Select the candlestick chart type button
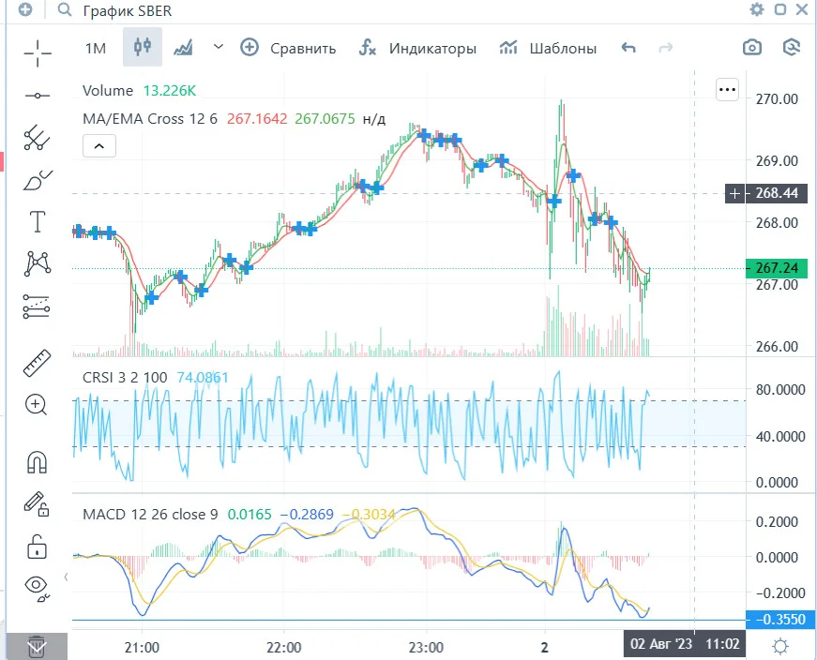The image size is (817, 660). 143,48
